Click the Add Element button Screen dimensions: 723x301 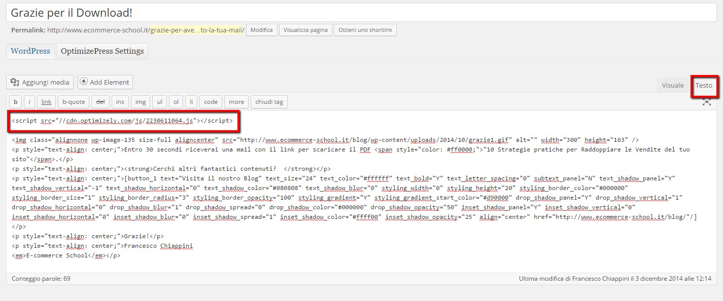coord(105,82)
